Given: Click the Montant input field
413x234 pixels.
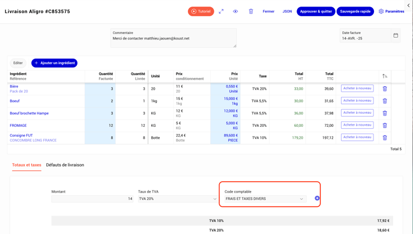Looking at the screenshot, I should click(x=92, y=199).
